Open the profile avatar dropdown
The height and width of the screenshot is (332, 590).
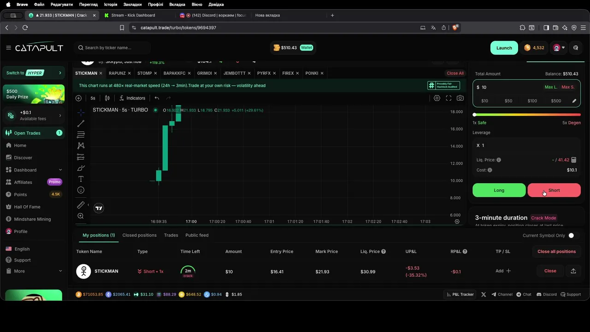click(x=559, y=47)
